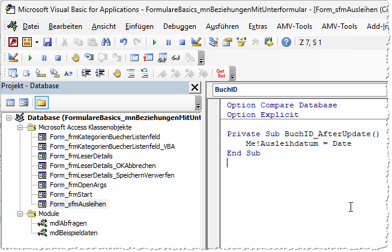Screen dimensions: 392x252
Task: Toggle folders view in Projekt panel
Action: point(41,102)
